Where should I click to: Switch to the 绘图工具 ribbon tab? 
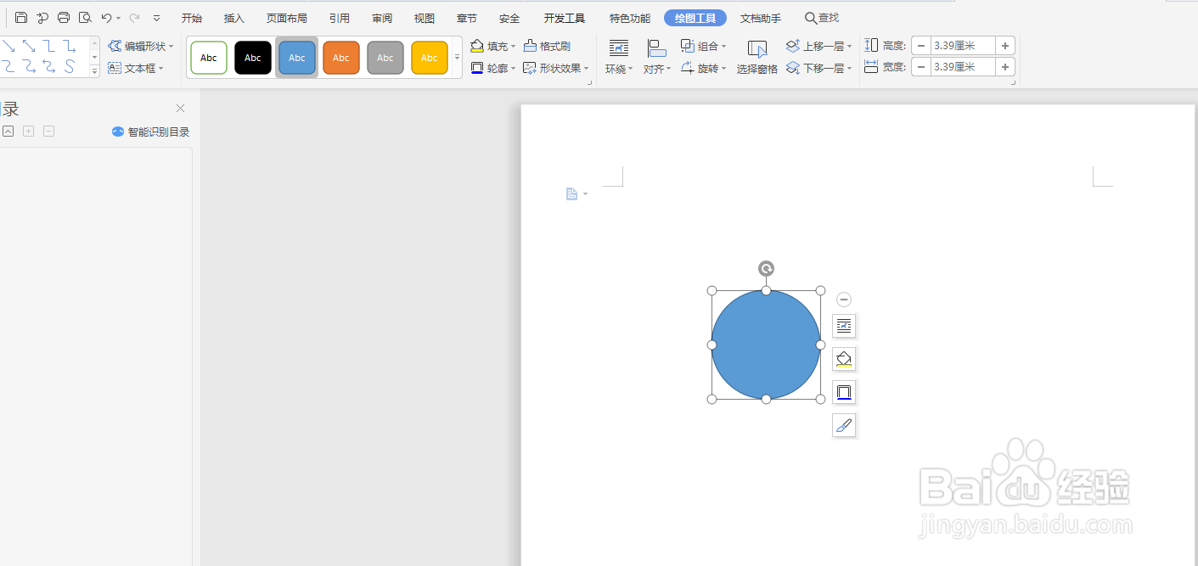point(695,17)
